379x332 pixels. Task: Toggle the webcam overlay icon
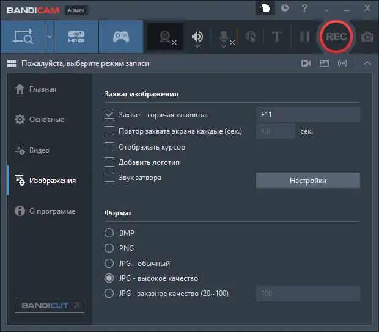[x=165, y=37]
